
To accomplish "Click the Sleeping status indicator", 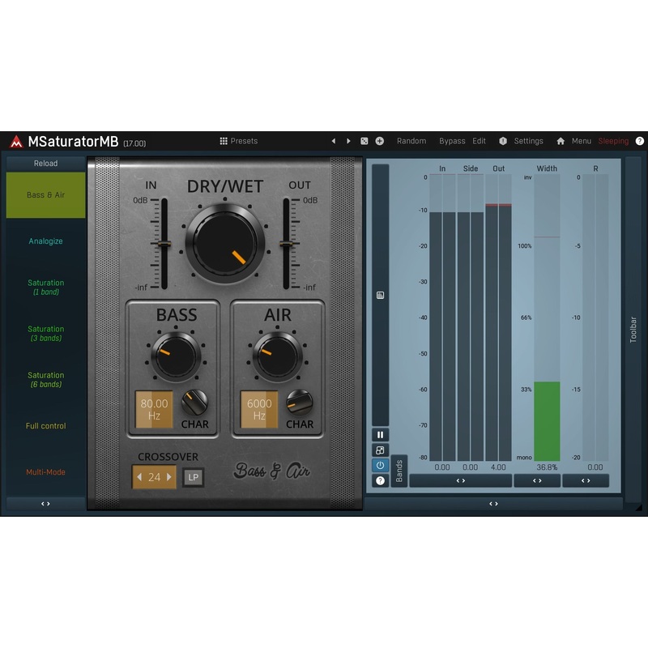I will (613, 141).
